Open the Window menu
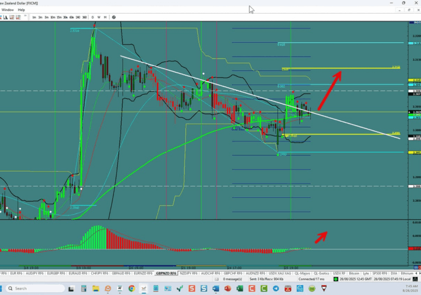Image resolution: width=421 pixels, height=295 pixels. pyautogui.click(x=8, y=10)
